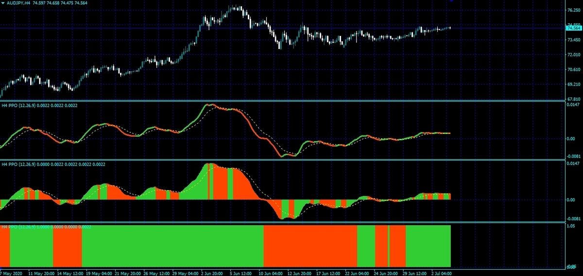
Task: Click the 0.0147 scale value in the histogram panel
Action: coord(574,164)
